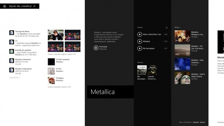Play the Whiplash track
This screenshot has height=126, width=224.
[140, 41]
